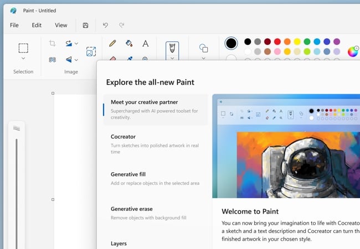The width and height of the screenshot is (360, 249).
Task: Pick the pink palette swatch
Action: (x=277, y=51)
